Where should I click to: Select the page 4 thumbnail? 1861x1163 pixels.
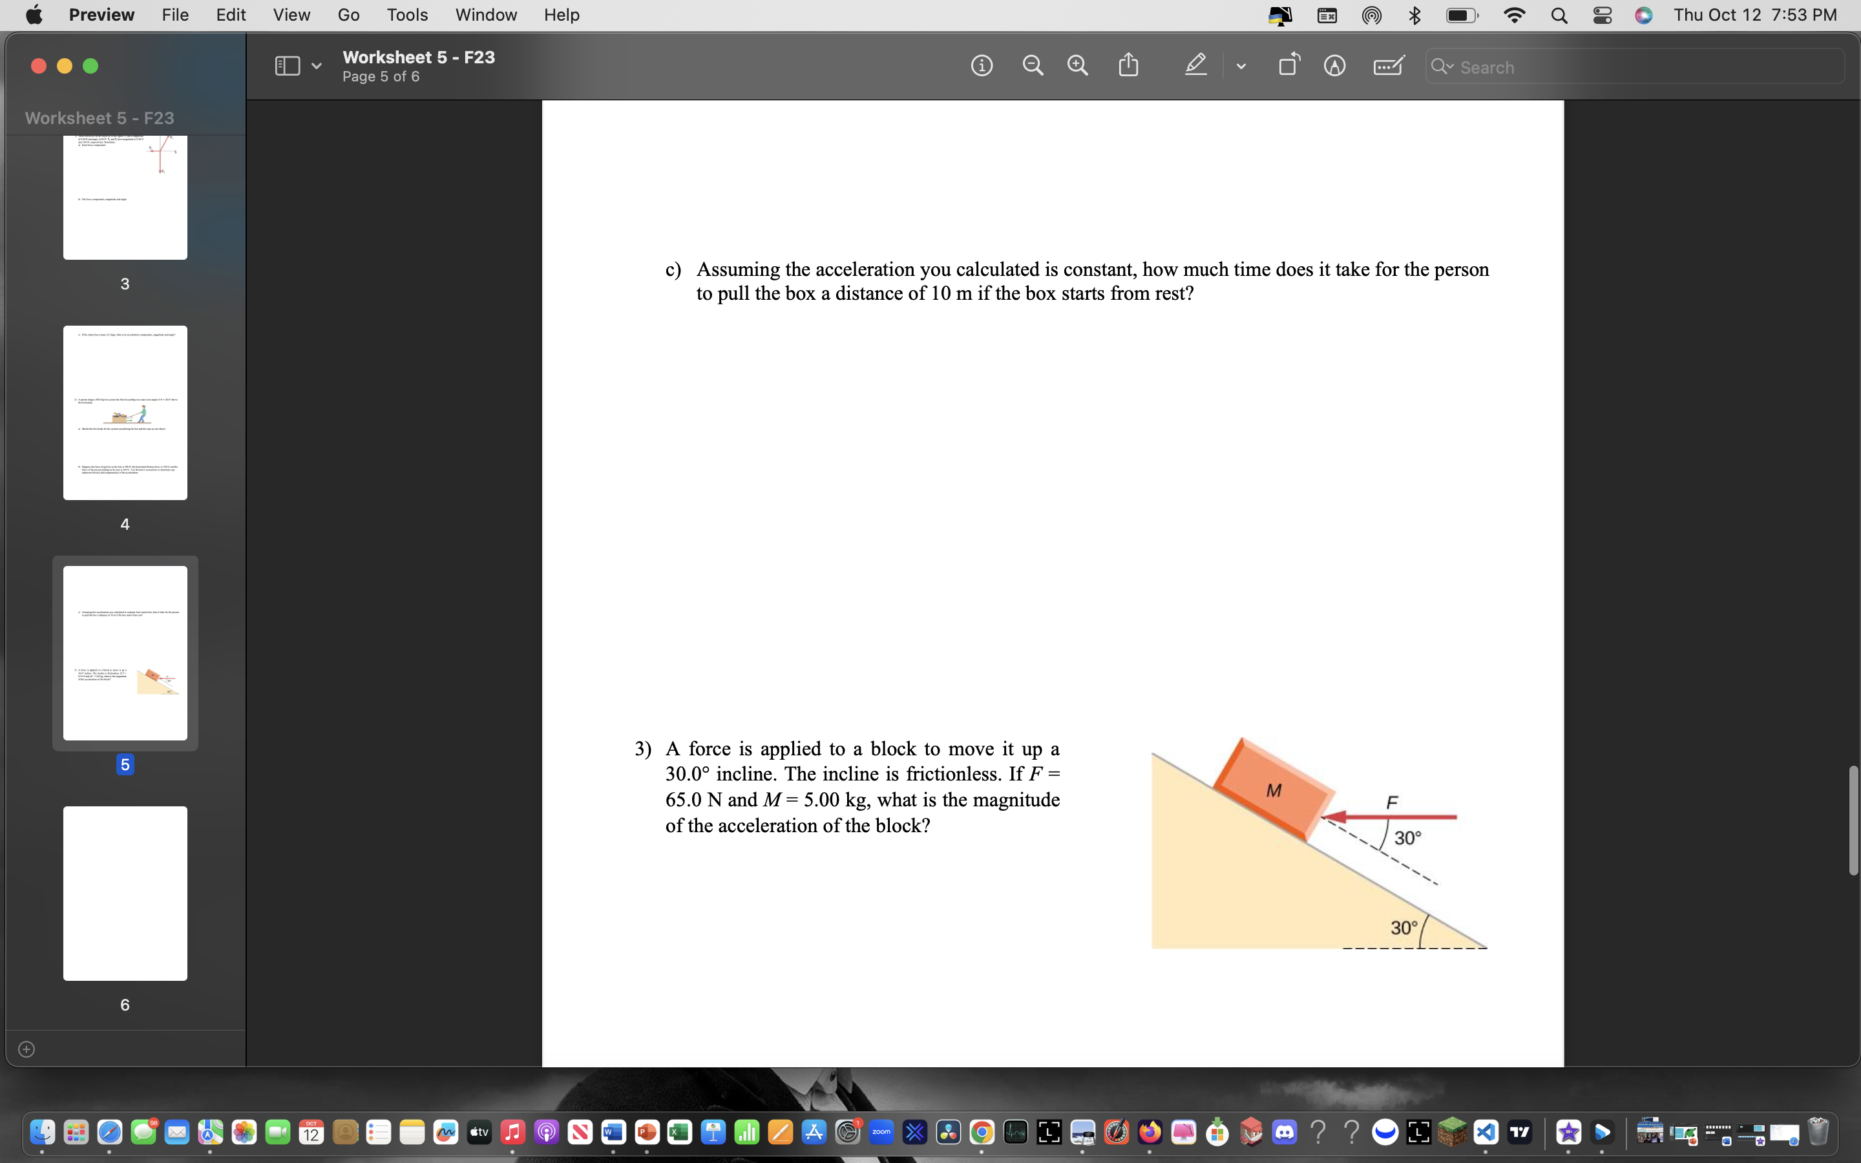tap(125, 413)
